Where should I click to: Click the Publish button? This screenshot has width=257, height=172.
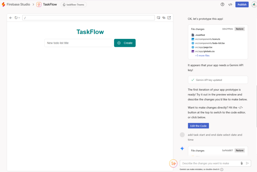[x=242, y=5]
